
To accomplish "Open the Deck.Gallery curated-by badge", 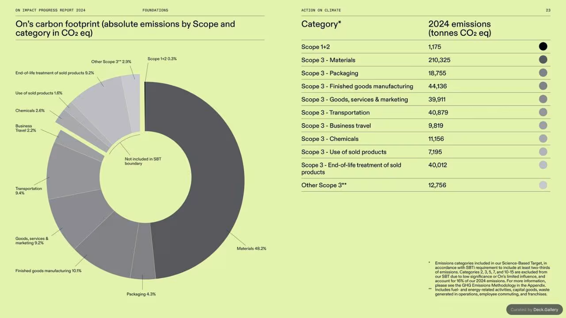I will pyautogui.click(x=534, y=310).
